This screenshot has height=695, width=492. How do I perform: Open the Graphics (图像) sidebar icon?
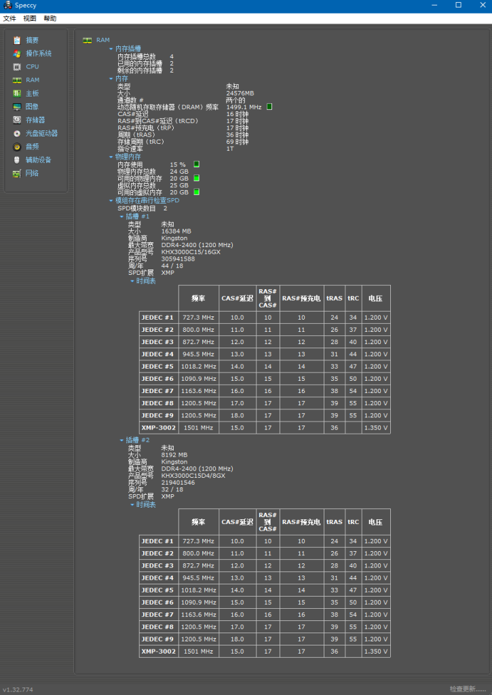click(x=18, y=107)
